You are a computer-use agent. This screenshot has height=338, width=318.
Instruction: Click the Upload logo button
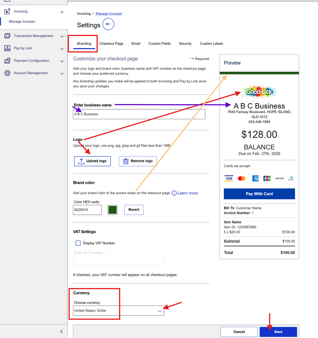(92, 161)
